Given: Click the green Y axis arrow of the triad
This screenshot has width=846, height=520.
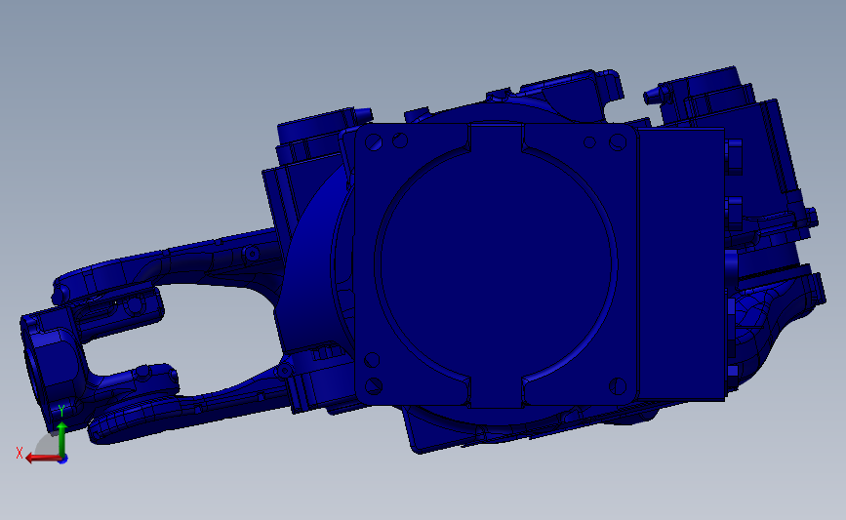Looking at the screenshot, I should (x=61, y=438).
